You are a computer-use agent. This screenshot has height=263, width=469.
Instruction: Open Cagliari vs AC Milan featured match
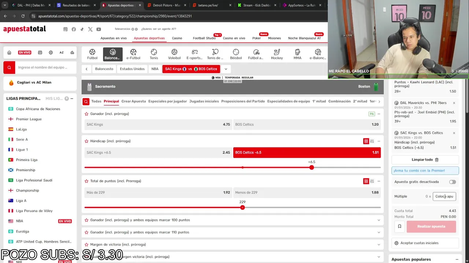tap(40, 83)
